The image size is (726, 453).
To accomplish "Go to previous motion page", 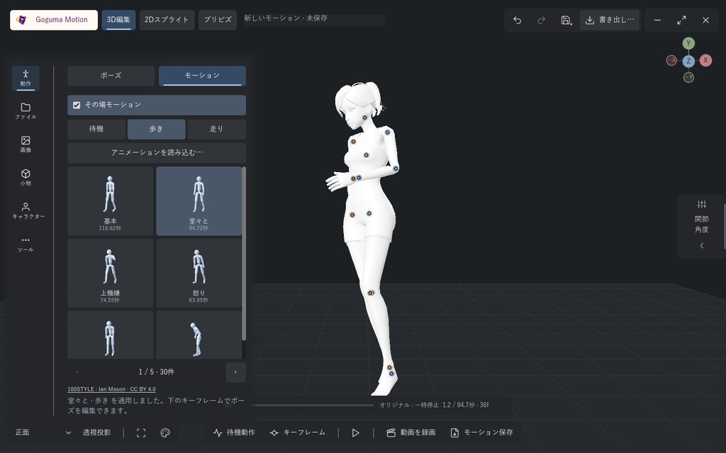I will click(77, 372).
